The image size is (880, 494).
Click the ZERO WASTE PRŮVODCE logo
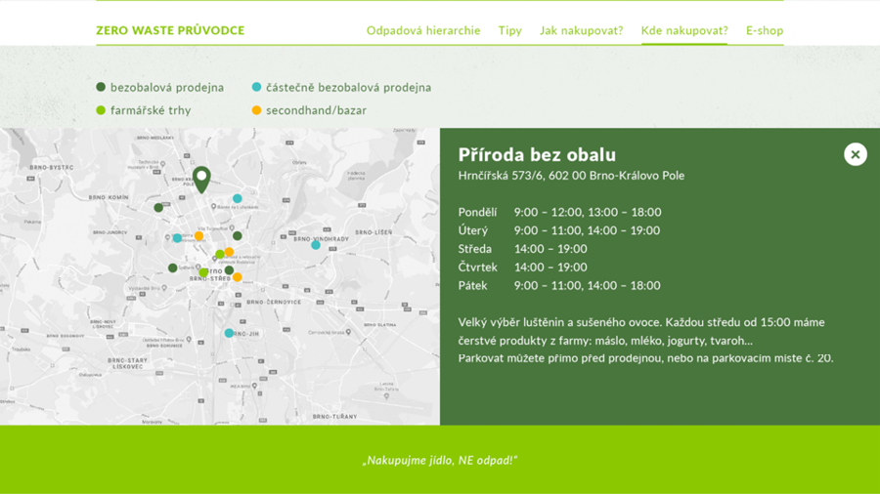pyautogui.click(x=170, y=30)
